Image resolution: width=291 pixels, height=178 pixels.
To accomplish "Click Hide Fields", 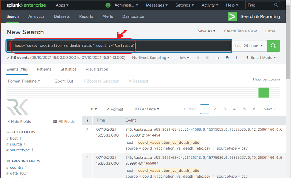I will [x=19, y=122].
